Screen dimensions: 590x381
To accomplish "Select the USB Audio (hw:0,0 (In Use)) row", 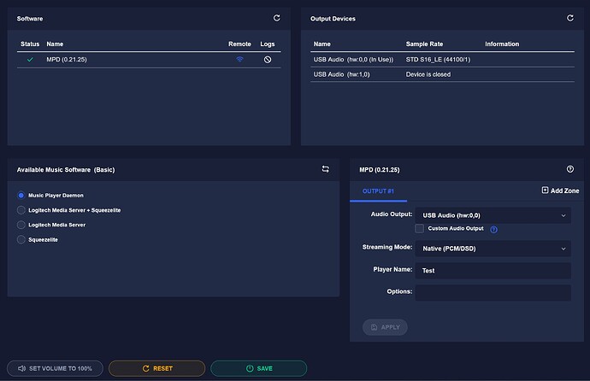I will coord(443,59).
